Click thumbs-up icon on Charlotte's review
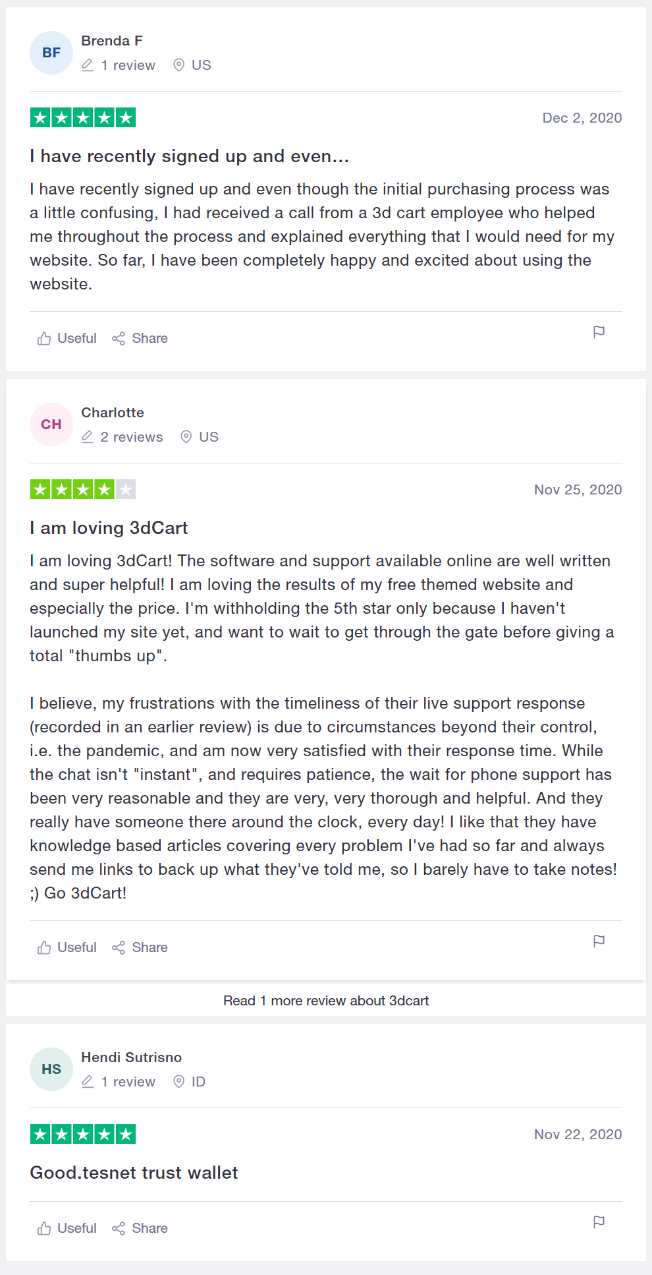Image resolution: width=652 pixels, height=1275 pixels. [44, 947]
